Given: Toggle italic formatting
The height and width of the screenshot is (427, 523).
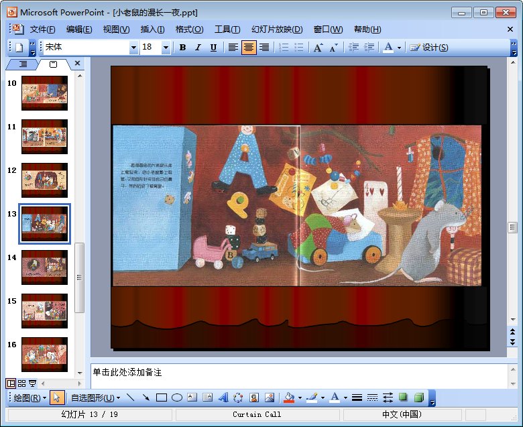Looking at the screenshot, I should [198, 48].
